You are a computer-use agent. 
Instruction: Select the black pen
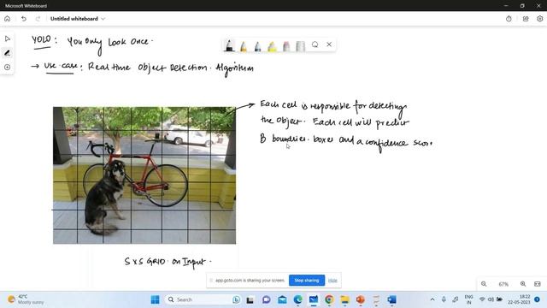[x=229, y=45]
